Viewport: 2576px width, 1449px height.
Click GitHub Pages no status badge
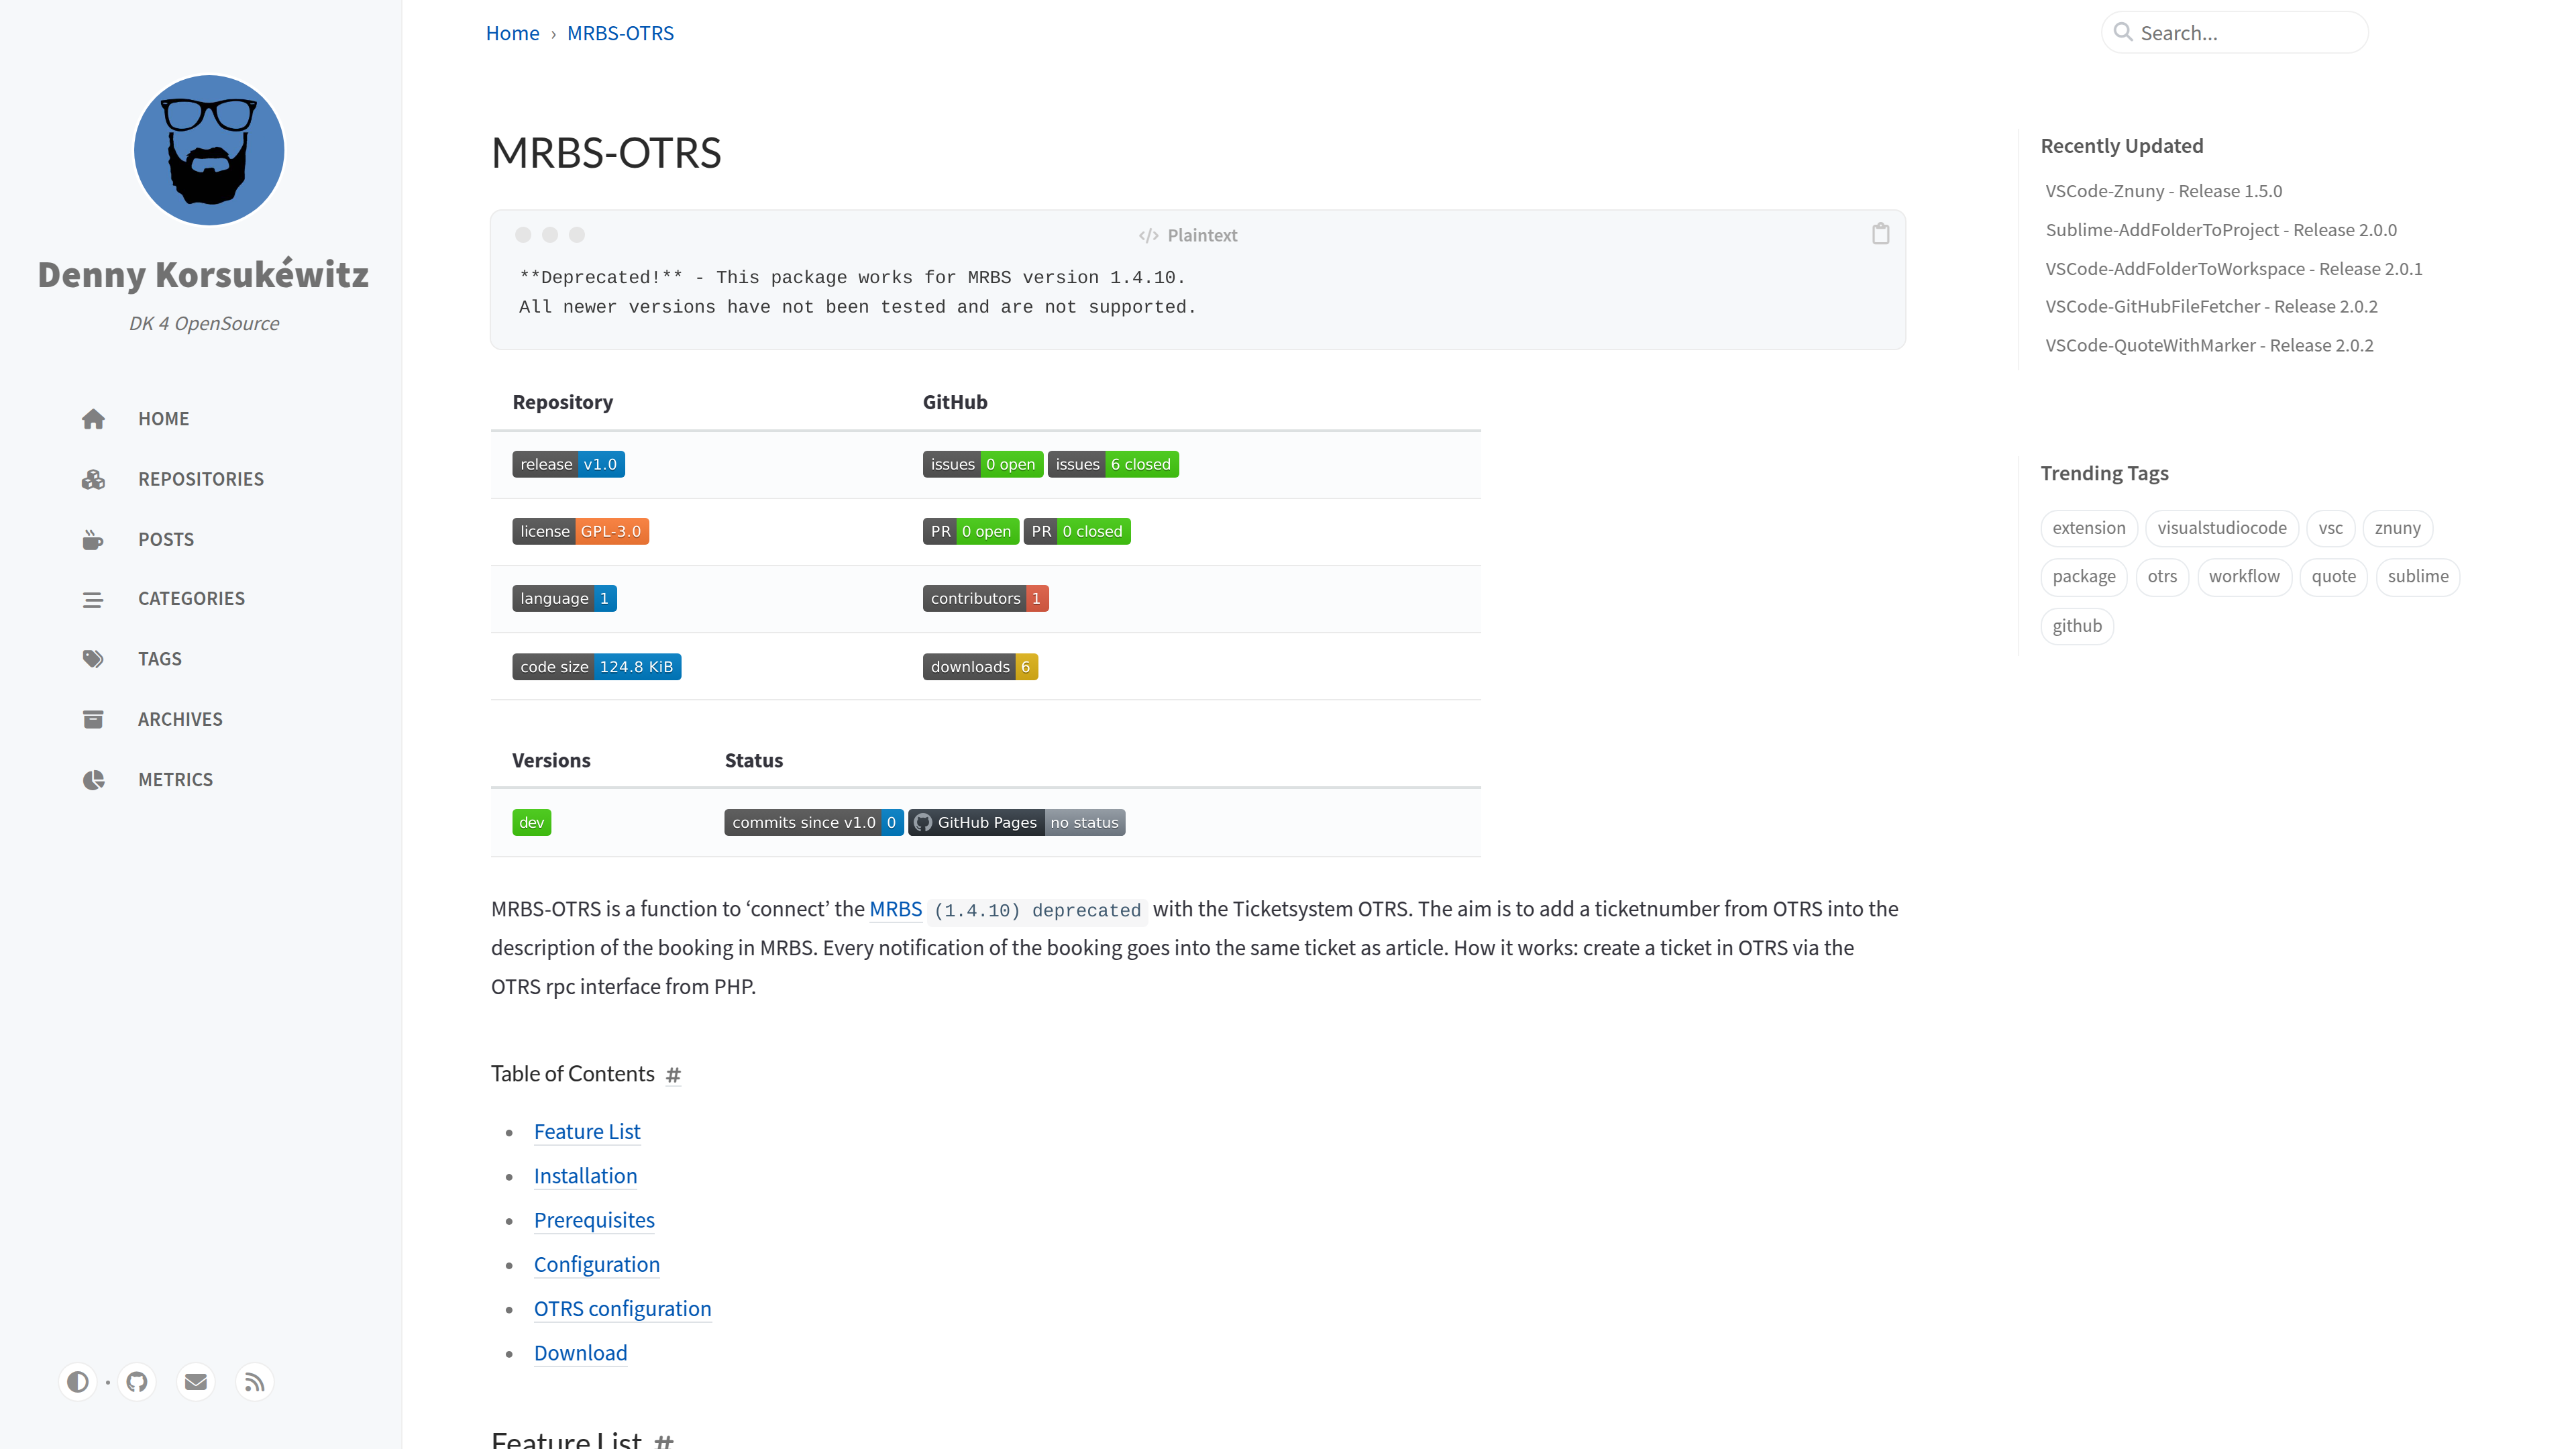(1017, 822)
